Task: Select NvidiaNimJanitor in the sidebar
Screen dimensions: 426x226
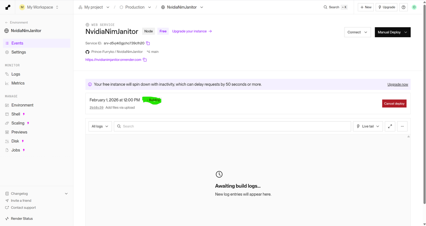Action: (23, 31)
